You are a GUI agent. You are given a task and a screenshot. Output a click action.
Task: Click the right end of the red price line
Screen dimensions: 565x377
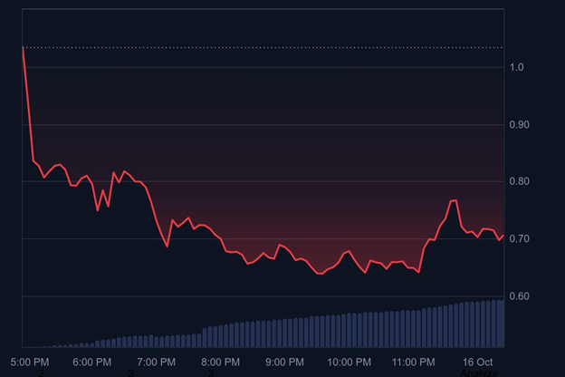pyautogui.click(x=503, y=236)
